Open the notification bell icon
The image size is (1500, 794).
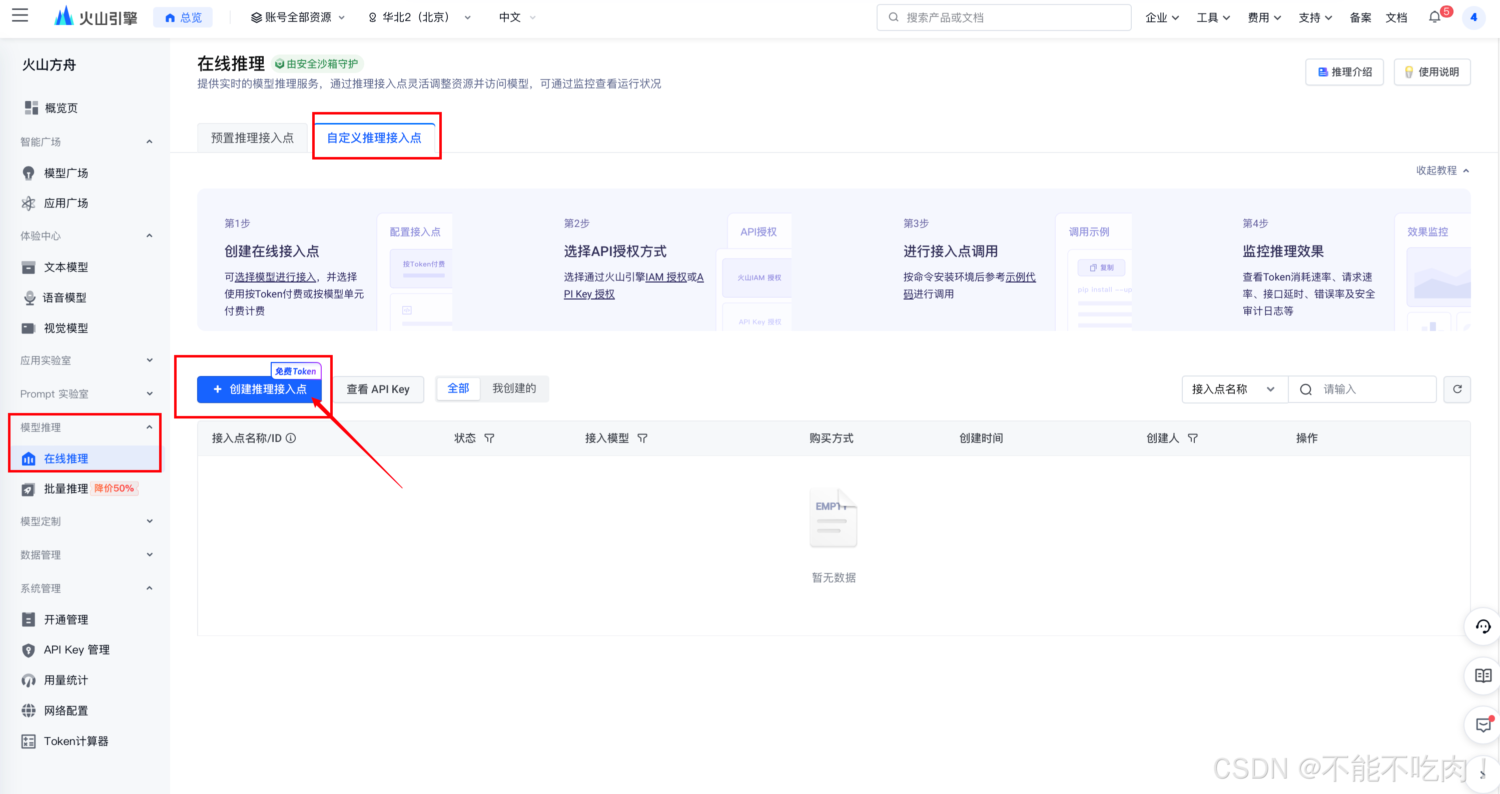[x=1434, y=17]
